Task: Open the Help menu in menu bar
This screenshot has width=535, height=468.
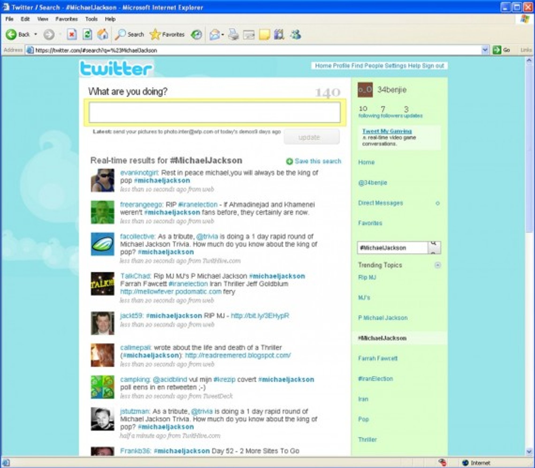Action: [x=110, y=19]
